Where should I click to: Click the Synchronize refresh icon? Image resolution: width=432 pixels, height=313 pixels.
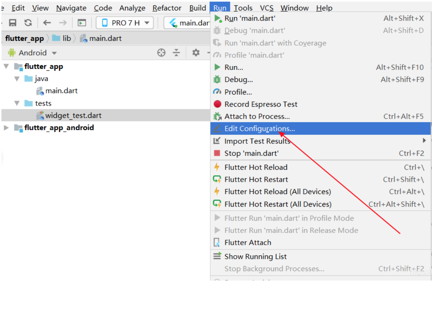tap(28, 23)
